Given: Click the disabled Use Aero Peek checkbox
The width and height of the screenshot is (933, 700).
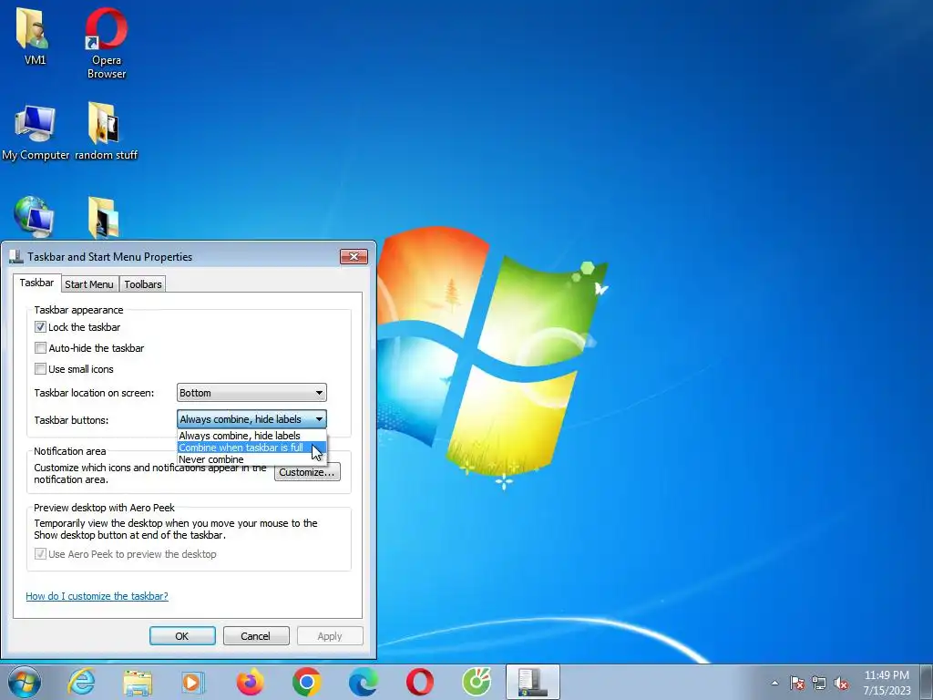Looking at the screenshot, I should point(40,553).
